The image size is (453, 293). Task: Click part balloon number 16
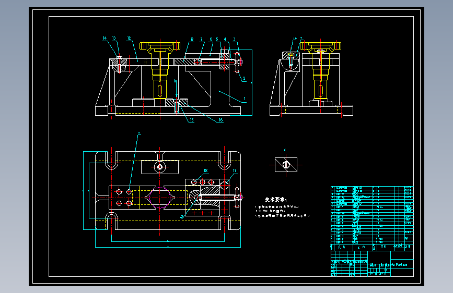(x=220, y=120)
